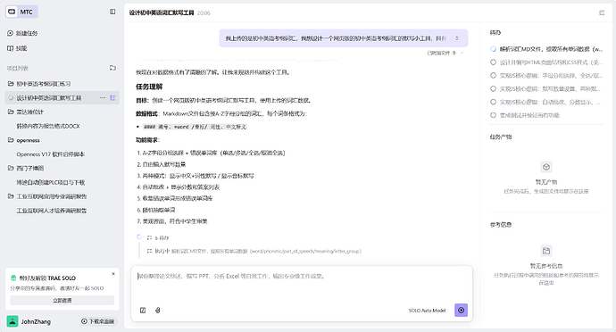The height and width of the screenshot is (332, 616).
Task: Click the MTC workspace button
Action: pyautogui.click(x=21, y=12)
